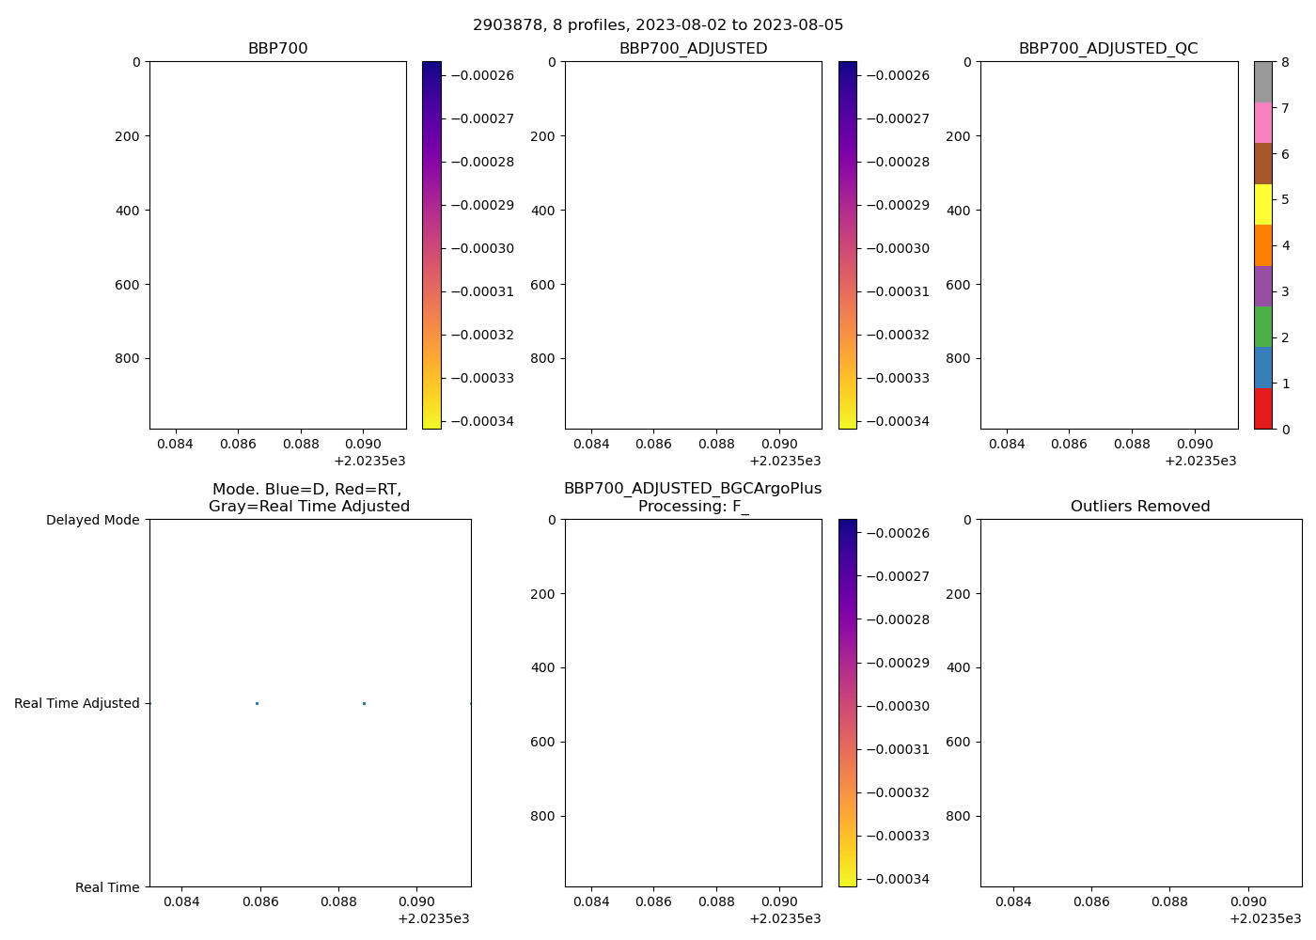Click the figure title with float ID 2903878
The height and width of the screenshot is (940, 1316).
[658, 25]
